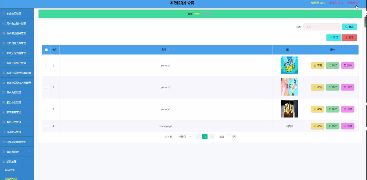Screen dimensions: 367x180
Task: Click the 家政服务管理 sidebar icon
Action: pyautogui.click(x=3, y=112)
